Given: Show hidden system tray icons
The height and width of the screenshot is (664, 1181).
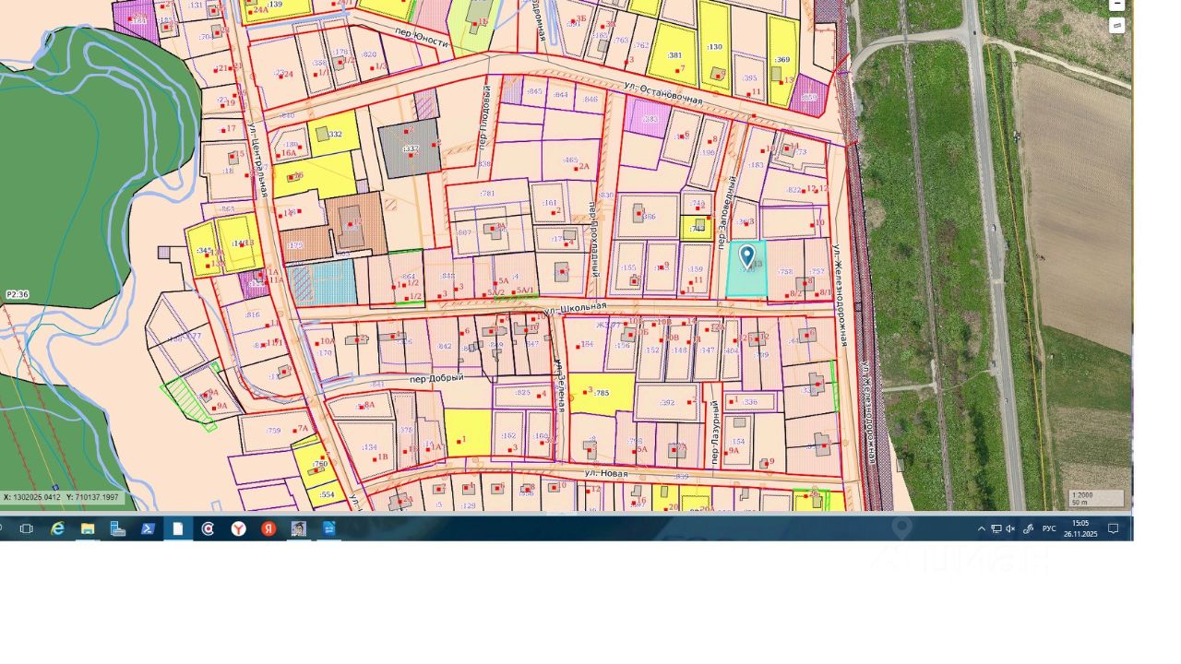Looking at the screenshot, I should point(981,528).
